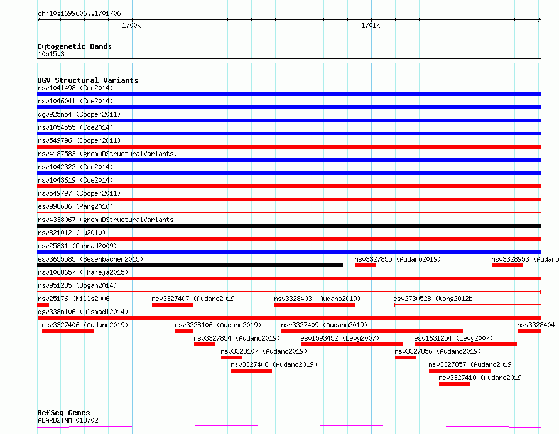Click the red bar under esv1593452

pos(352,344)
